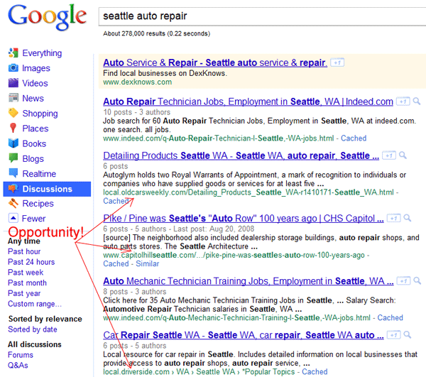Viewport: 426px width, 377px height.
Task: Click the Videos film icon
Action: (x=13, y=83)
